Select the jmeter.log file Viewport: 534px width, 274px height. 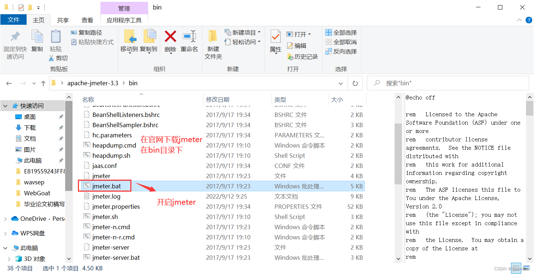point(222,196)
